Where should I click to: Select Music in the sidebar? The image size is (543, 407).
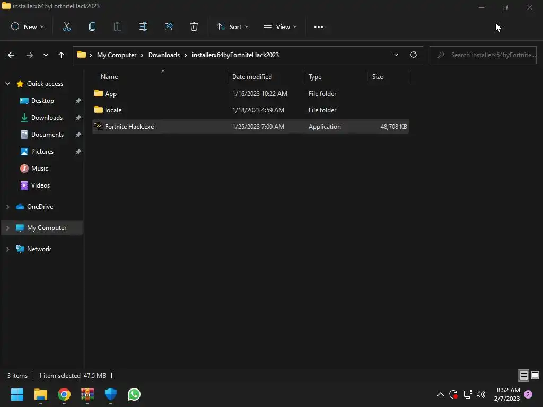coord(39,169)
